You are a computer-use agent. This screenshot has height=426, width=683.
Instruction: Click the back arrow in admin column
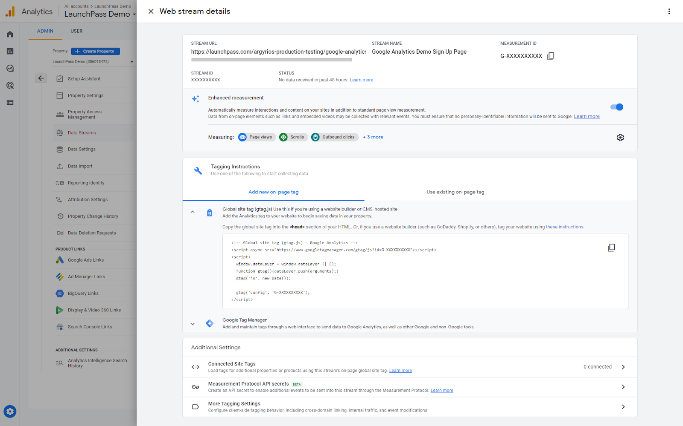41,78
